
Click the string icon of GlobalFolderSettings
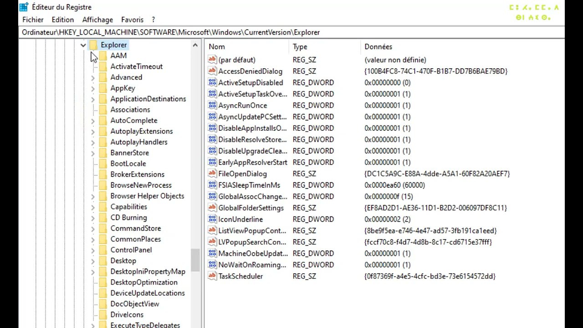click(212, 208)
